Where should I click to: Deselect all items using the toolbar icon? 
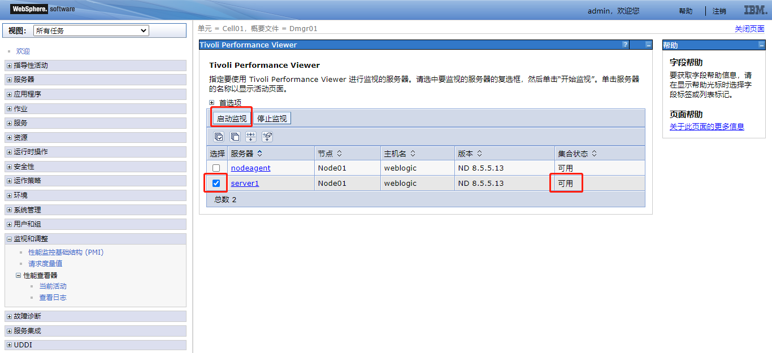pos(235,136)
